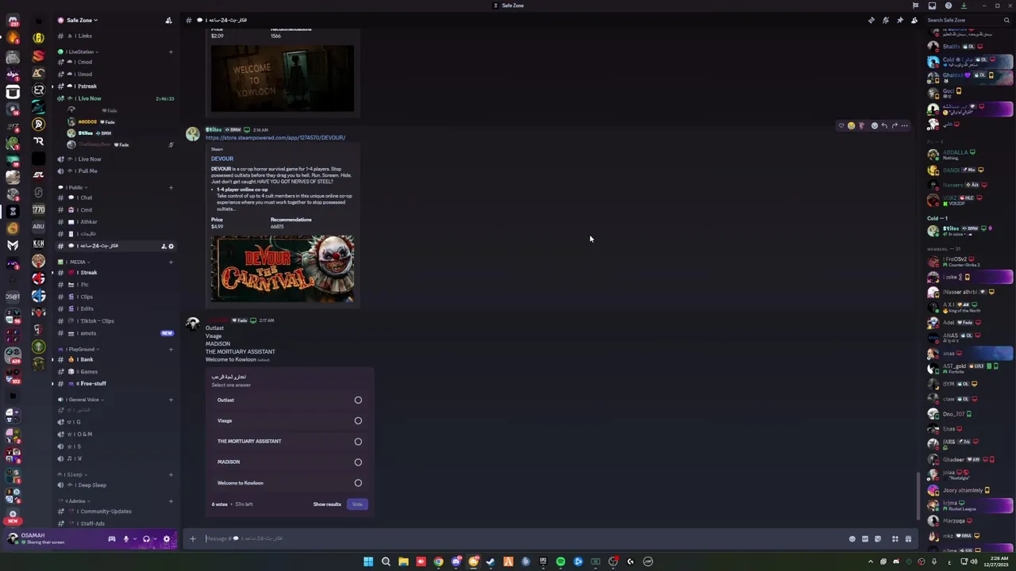Screen dimensions: 1016x571
Task: Collapse the PlayGround category
Action: point(79,349)
